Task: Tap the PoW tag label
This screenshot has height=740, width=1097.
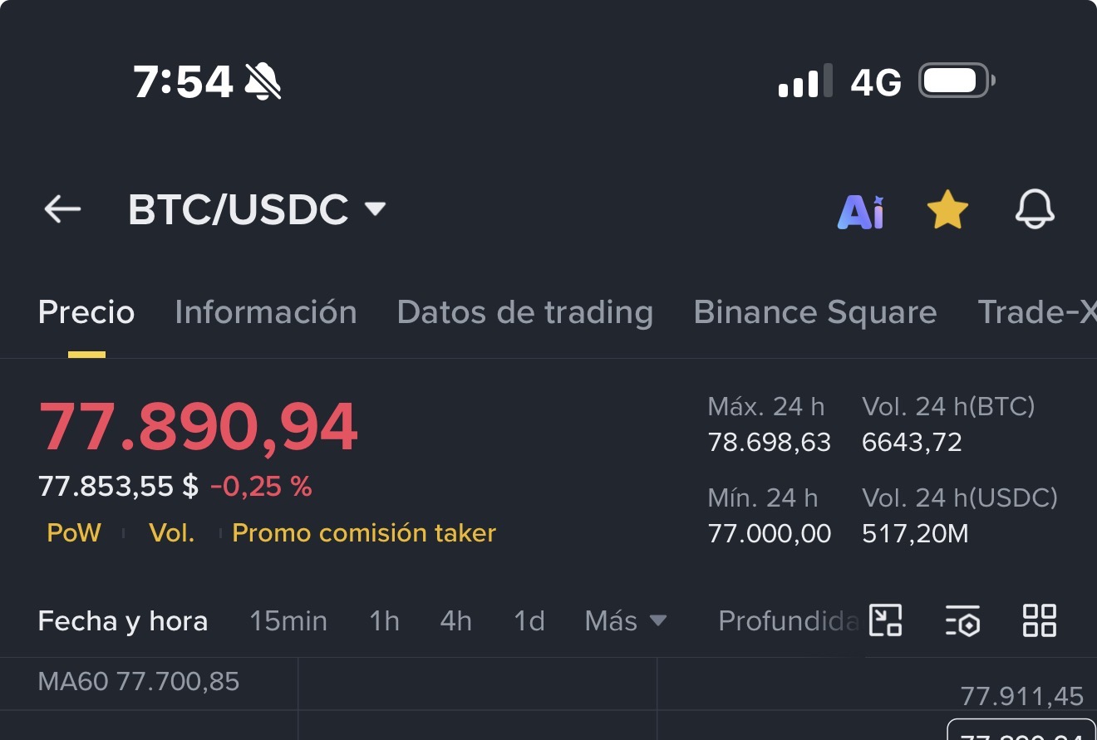Action: (x=74, y=532)
